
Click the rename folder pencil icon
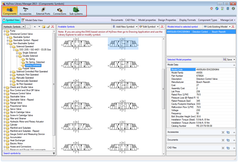point(48,27)
